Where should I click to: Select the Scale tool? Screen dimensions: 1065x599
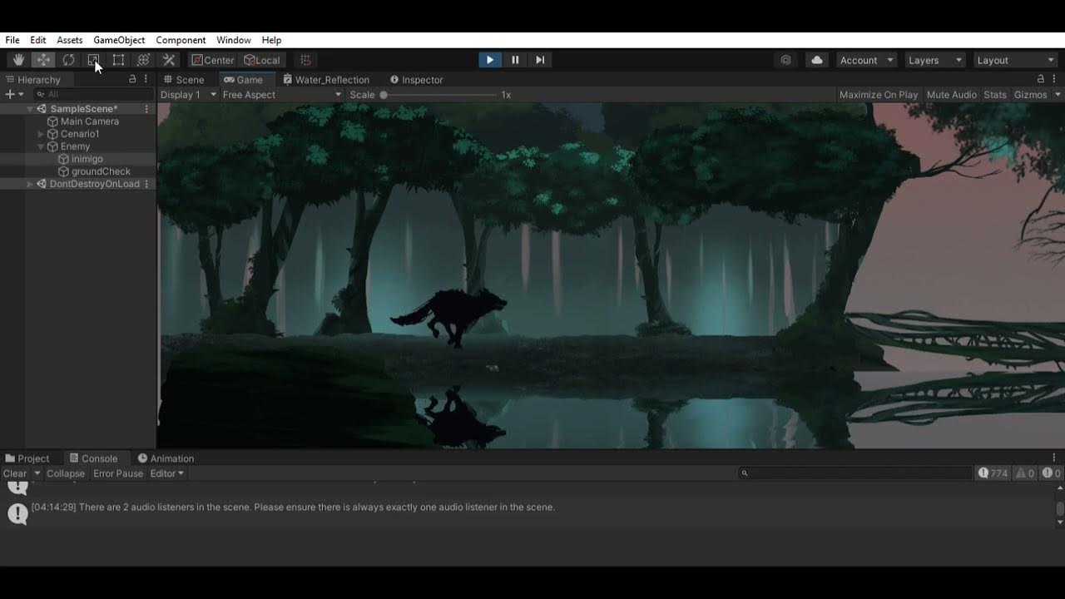(93, 60)
